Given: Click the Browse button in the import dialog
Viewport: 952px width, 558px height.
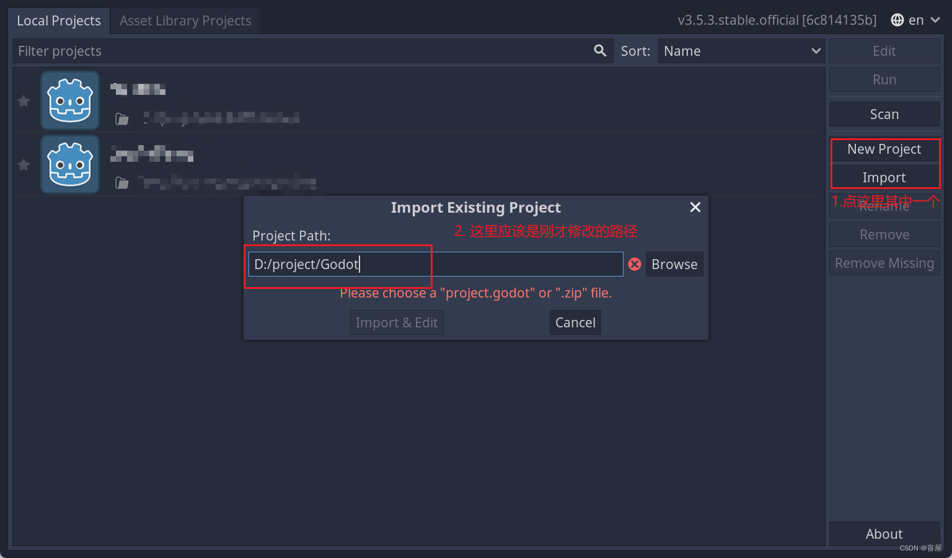Looking at the screenshot, I should tap(674, 263).
